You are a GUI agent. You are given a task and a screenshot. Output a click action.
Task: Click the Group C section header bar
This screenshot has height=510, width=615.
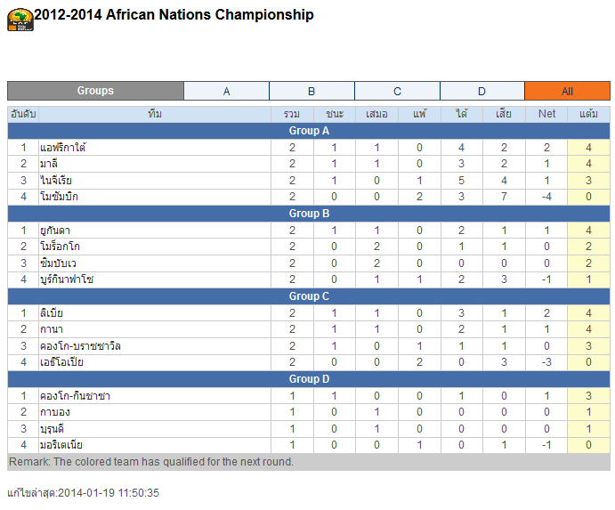pos(309,296)
